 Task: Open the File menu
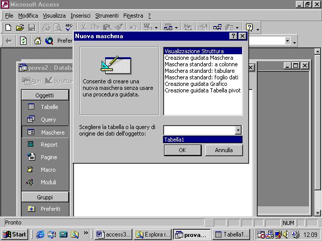pos(9,16)
